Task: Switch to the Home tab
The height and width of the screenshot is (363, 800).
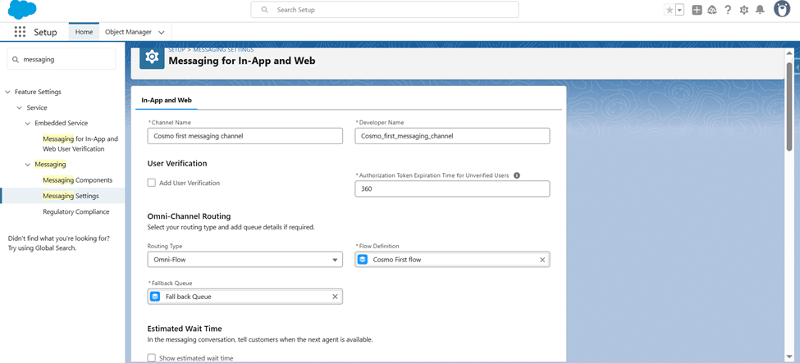Action: coord(84,32)
